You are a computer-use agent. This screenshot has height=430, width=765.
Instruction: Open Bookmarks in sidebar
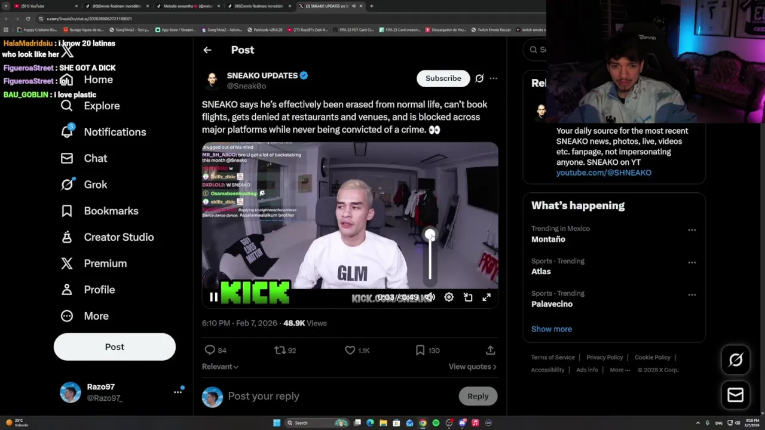(99, 211)
